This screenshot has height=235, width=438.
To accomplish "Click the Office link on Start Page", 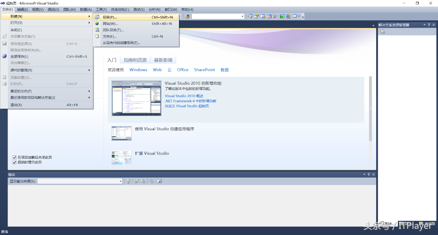I will [x=183, y=70].
